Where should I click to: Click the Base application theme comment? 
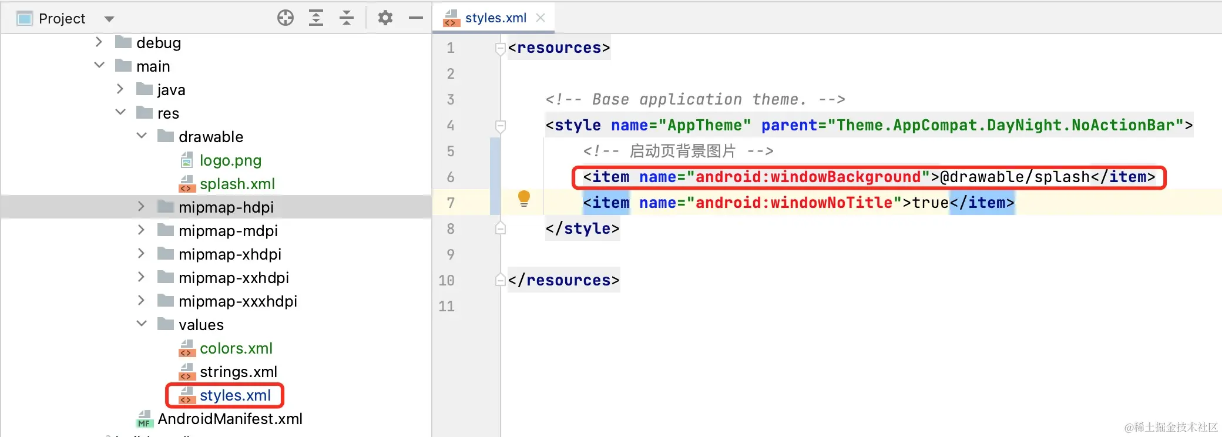click(x=695, y=99)
